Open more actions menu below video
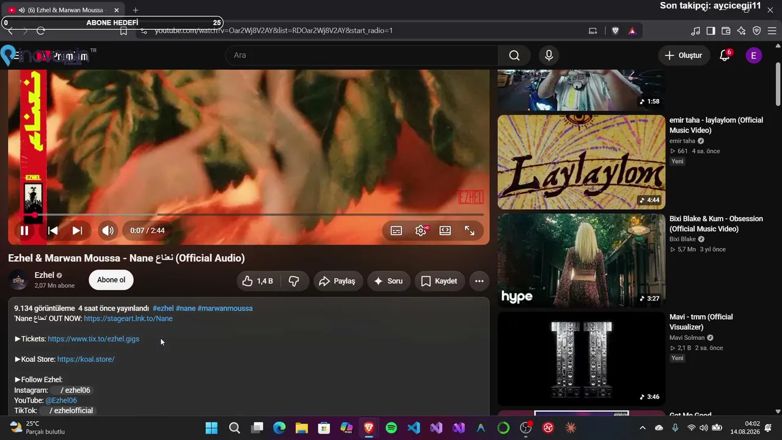The width and height of the screenshot is (782, 440). 480,281
